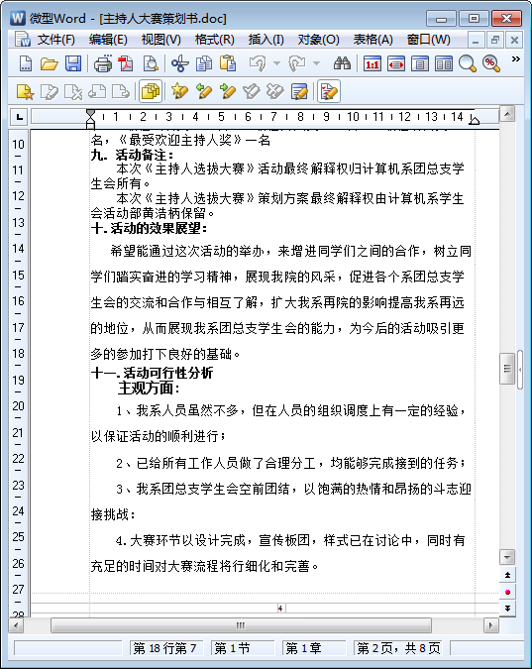
Task: Print the document using the printer icon
Action: tap(102, 63)
